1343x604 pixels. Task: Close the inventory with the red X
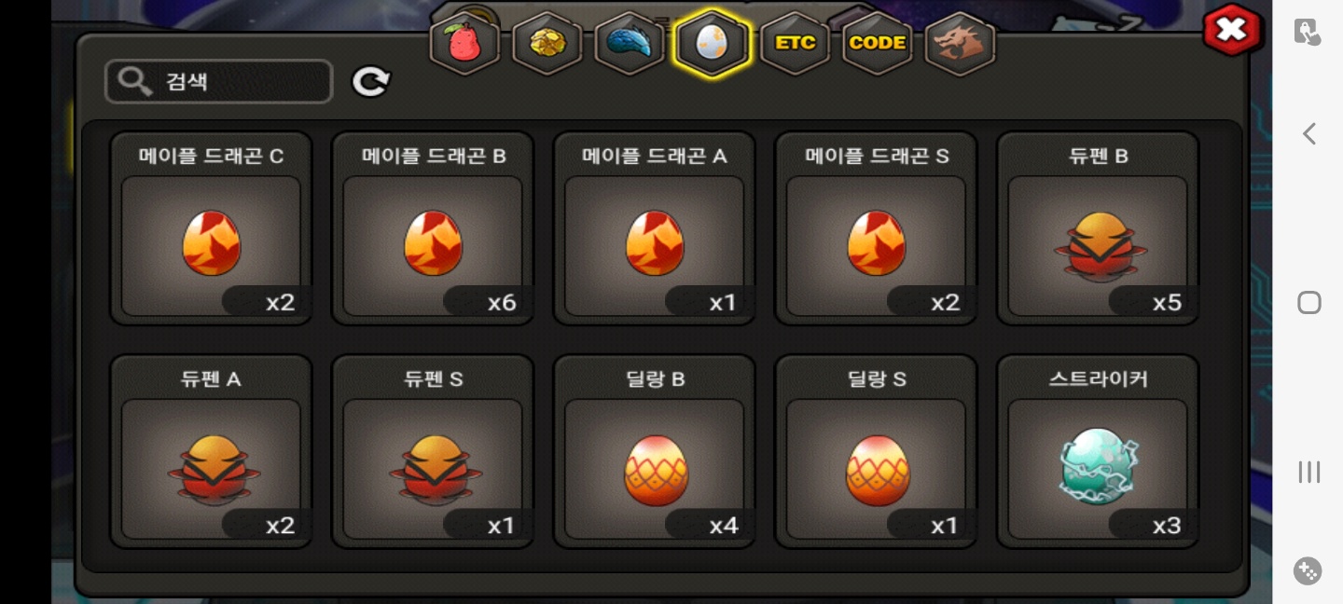click(1232, 30)
